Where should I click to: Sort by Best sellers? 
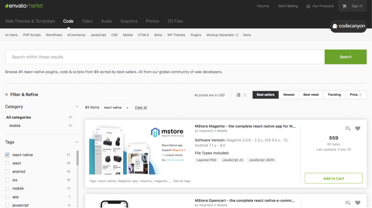pyautogui.click(x=266, y=95)
